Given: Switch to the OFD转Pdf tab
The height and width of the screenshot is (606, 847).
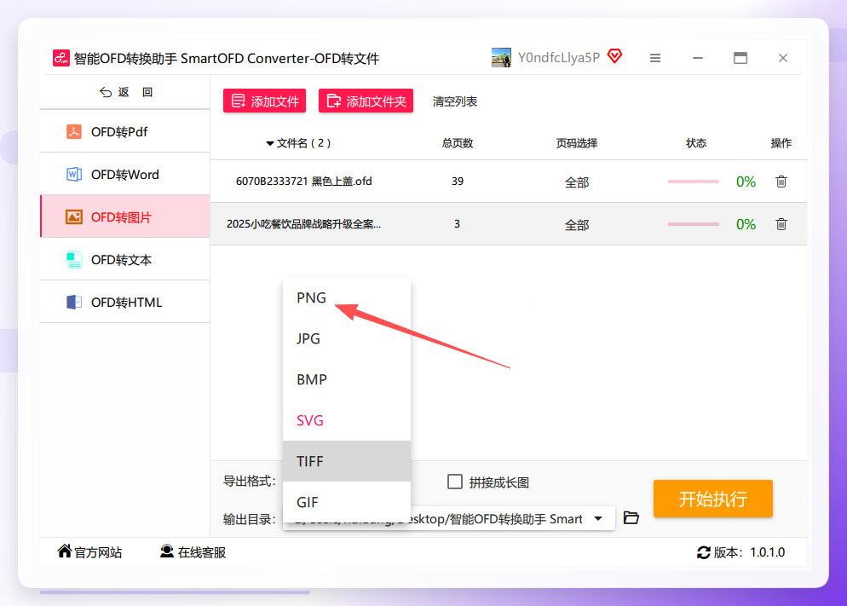Looking at the screenshot, I should pyautogui.click(x=125, y=132).
